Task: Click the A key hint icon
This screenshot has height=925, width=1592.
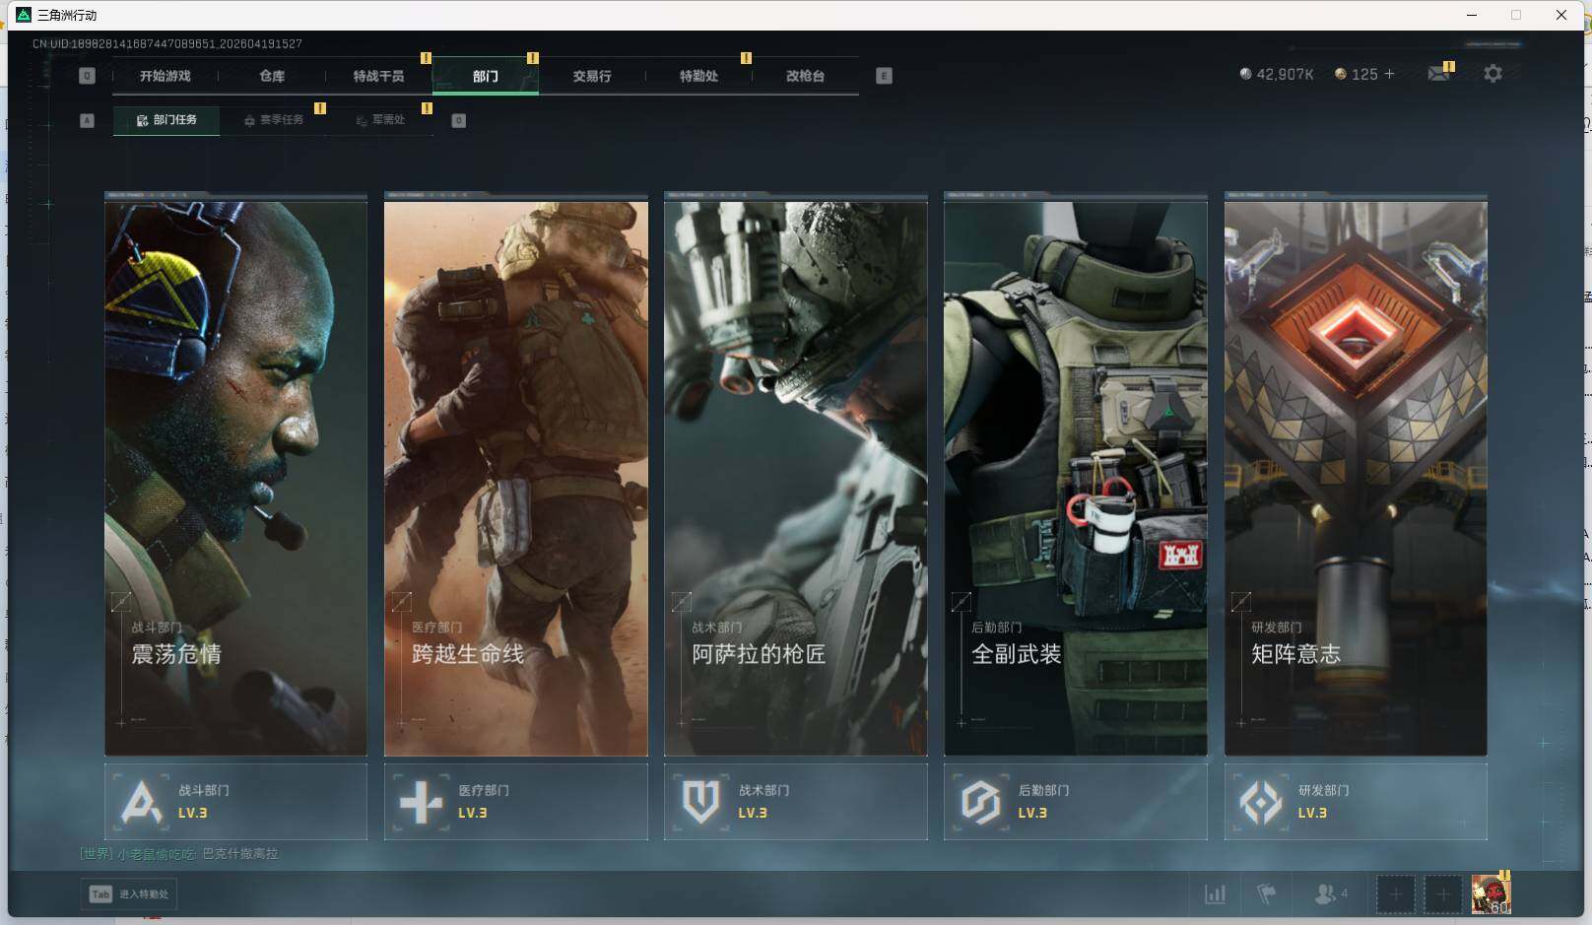Action: (x=87, y=120)
